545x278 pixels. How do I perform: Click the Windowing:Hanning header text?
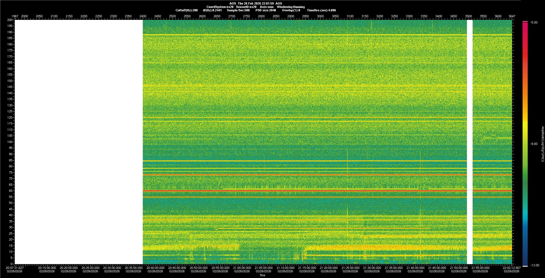click(291, 7)
